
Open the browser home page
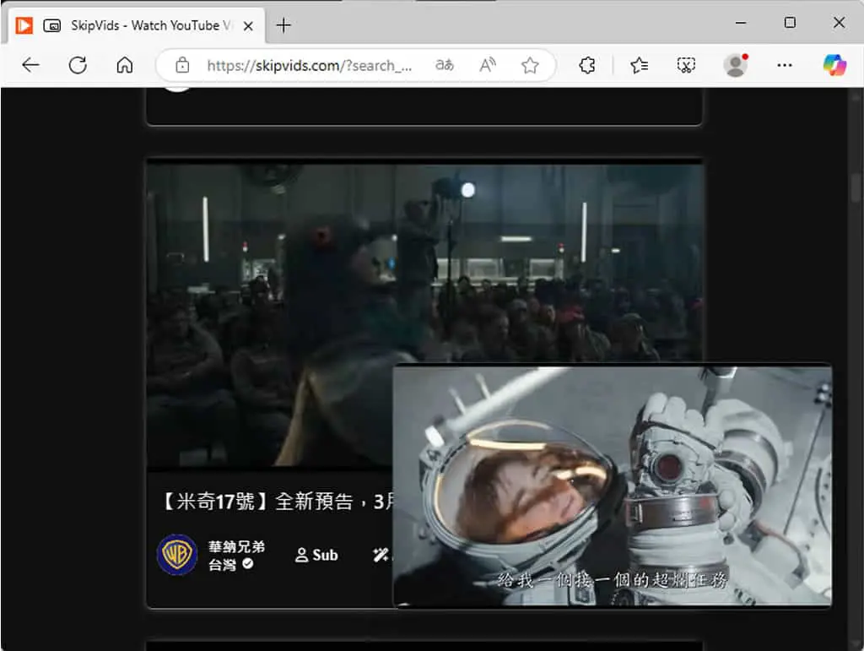pos(125,65)
